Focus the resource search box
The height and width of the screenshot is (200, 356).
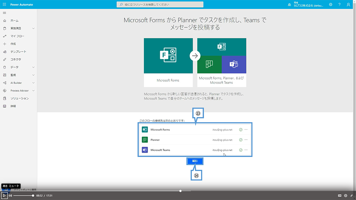pyautogui.click(x=160, y=5)
